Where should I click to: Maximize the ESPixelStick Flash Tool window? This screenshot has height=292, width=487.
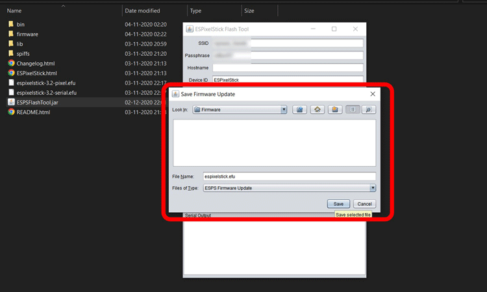tap(334, 29)
